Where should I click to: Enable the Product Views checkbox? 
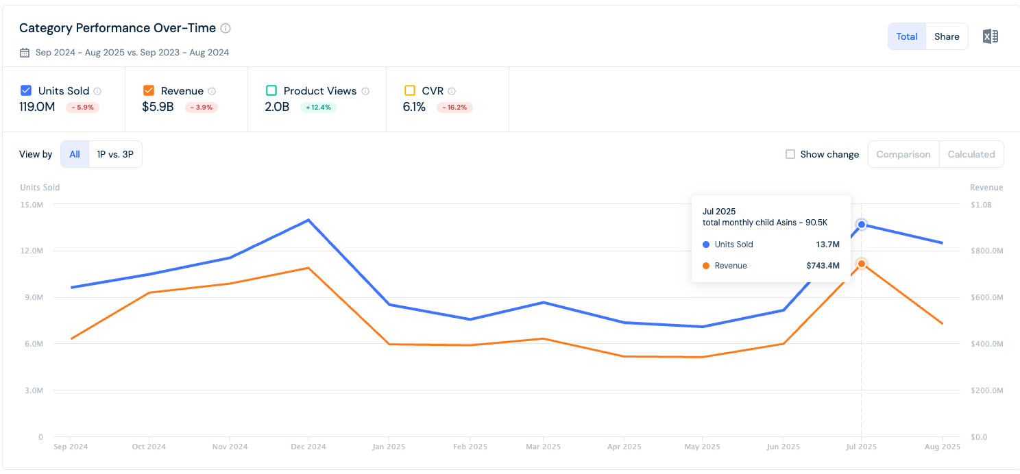click(x=271, y=90)
